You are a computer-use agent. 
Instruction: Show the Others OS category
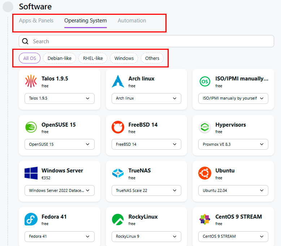click(x=152, y=58)
